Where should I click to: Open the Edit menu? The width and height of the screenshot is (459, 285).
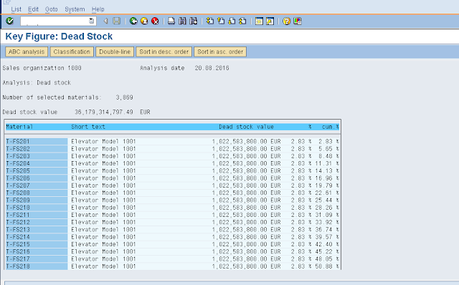33,9
